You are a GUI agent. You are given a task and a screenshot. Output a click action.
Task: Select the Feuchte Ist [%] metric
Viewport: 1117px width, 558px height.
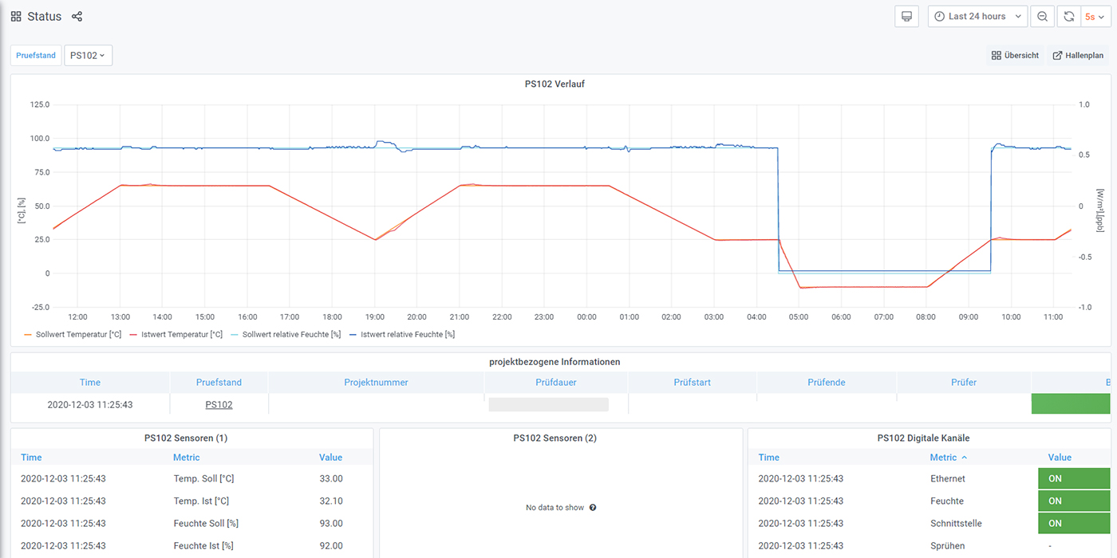202,546
